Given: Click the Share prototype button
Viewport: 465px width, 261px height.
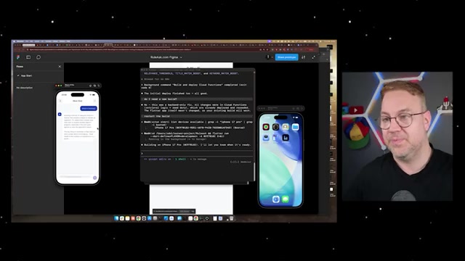Looking at the screenshot, I should (x=286, y=57).
